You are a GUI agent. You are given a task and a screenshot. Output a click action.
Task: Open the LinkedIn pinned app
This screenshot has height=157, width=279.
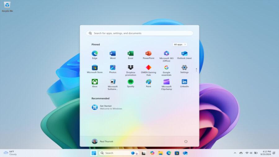click(184, 83)
